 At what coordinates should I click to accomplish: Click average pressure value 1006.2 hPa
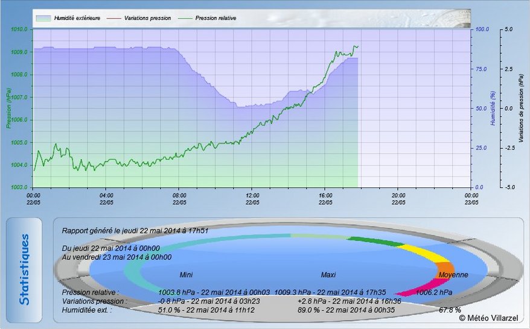click(433, 293)
